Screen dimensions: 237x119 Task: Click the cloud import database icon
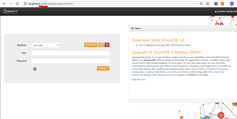(x=101, y=45)
